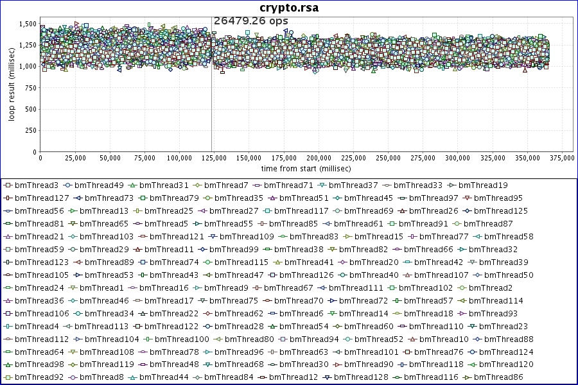Click the bmThread38 legend label
Viewport: 578px width, 385px height.
tap(301, 250)
